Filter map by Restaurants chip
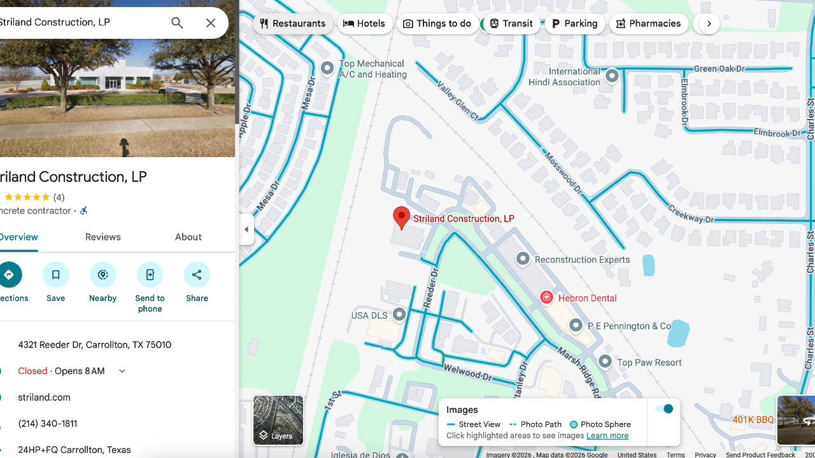 (x=293, y=24)
